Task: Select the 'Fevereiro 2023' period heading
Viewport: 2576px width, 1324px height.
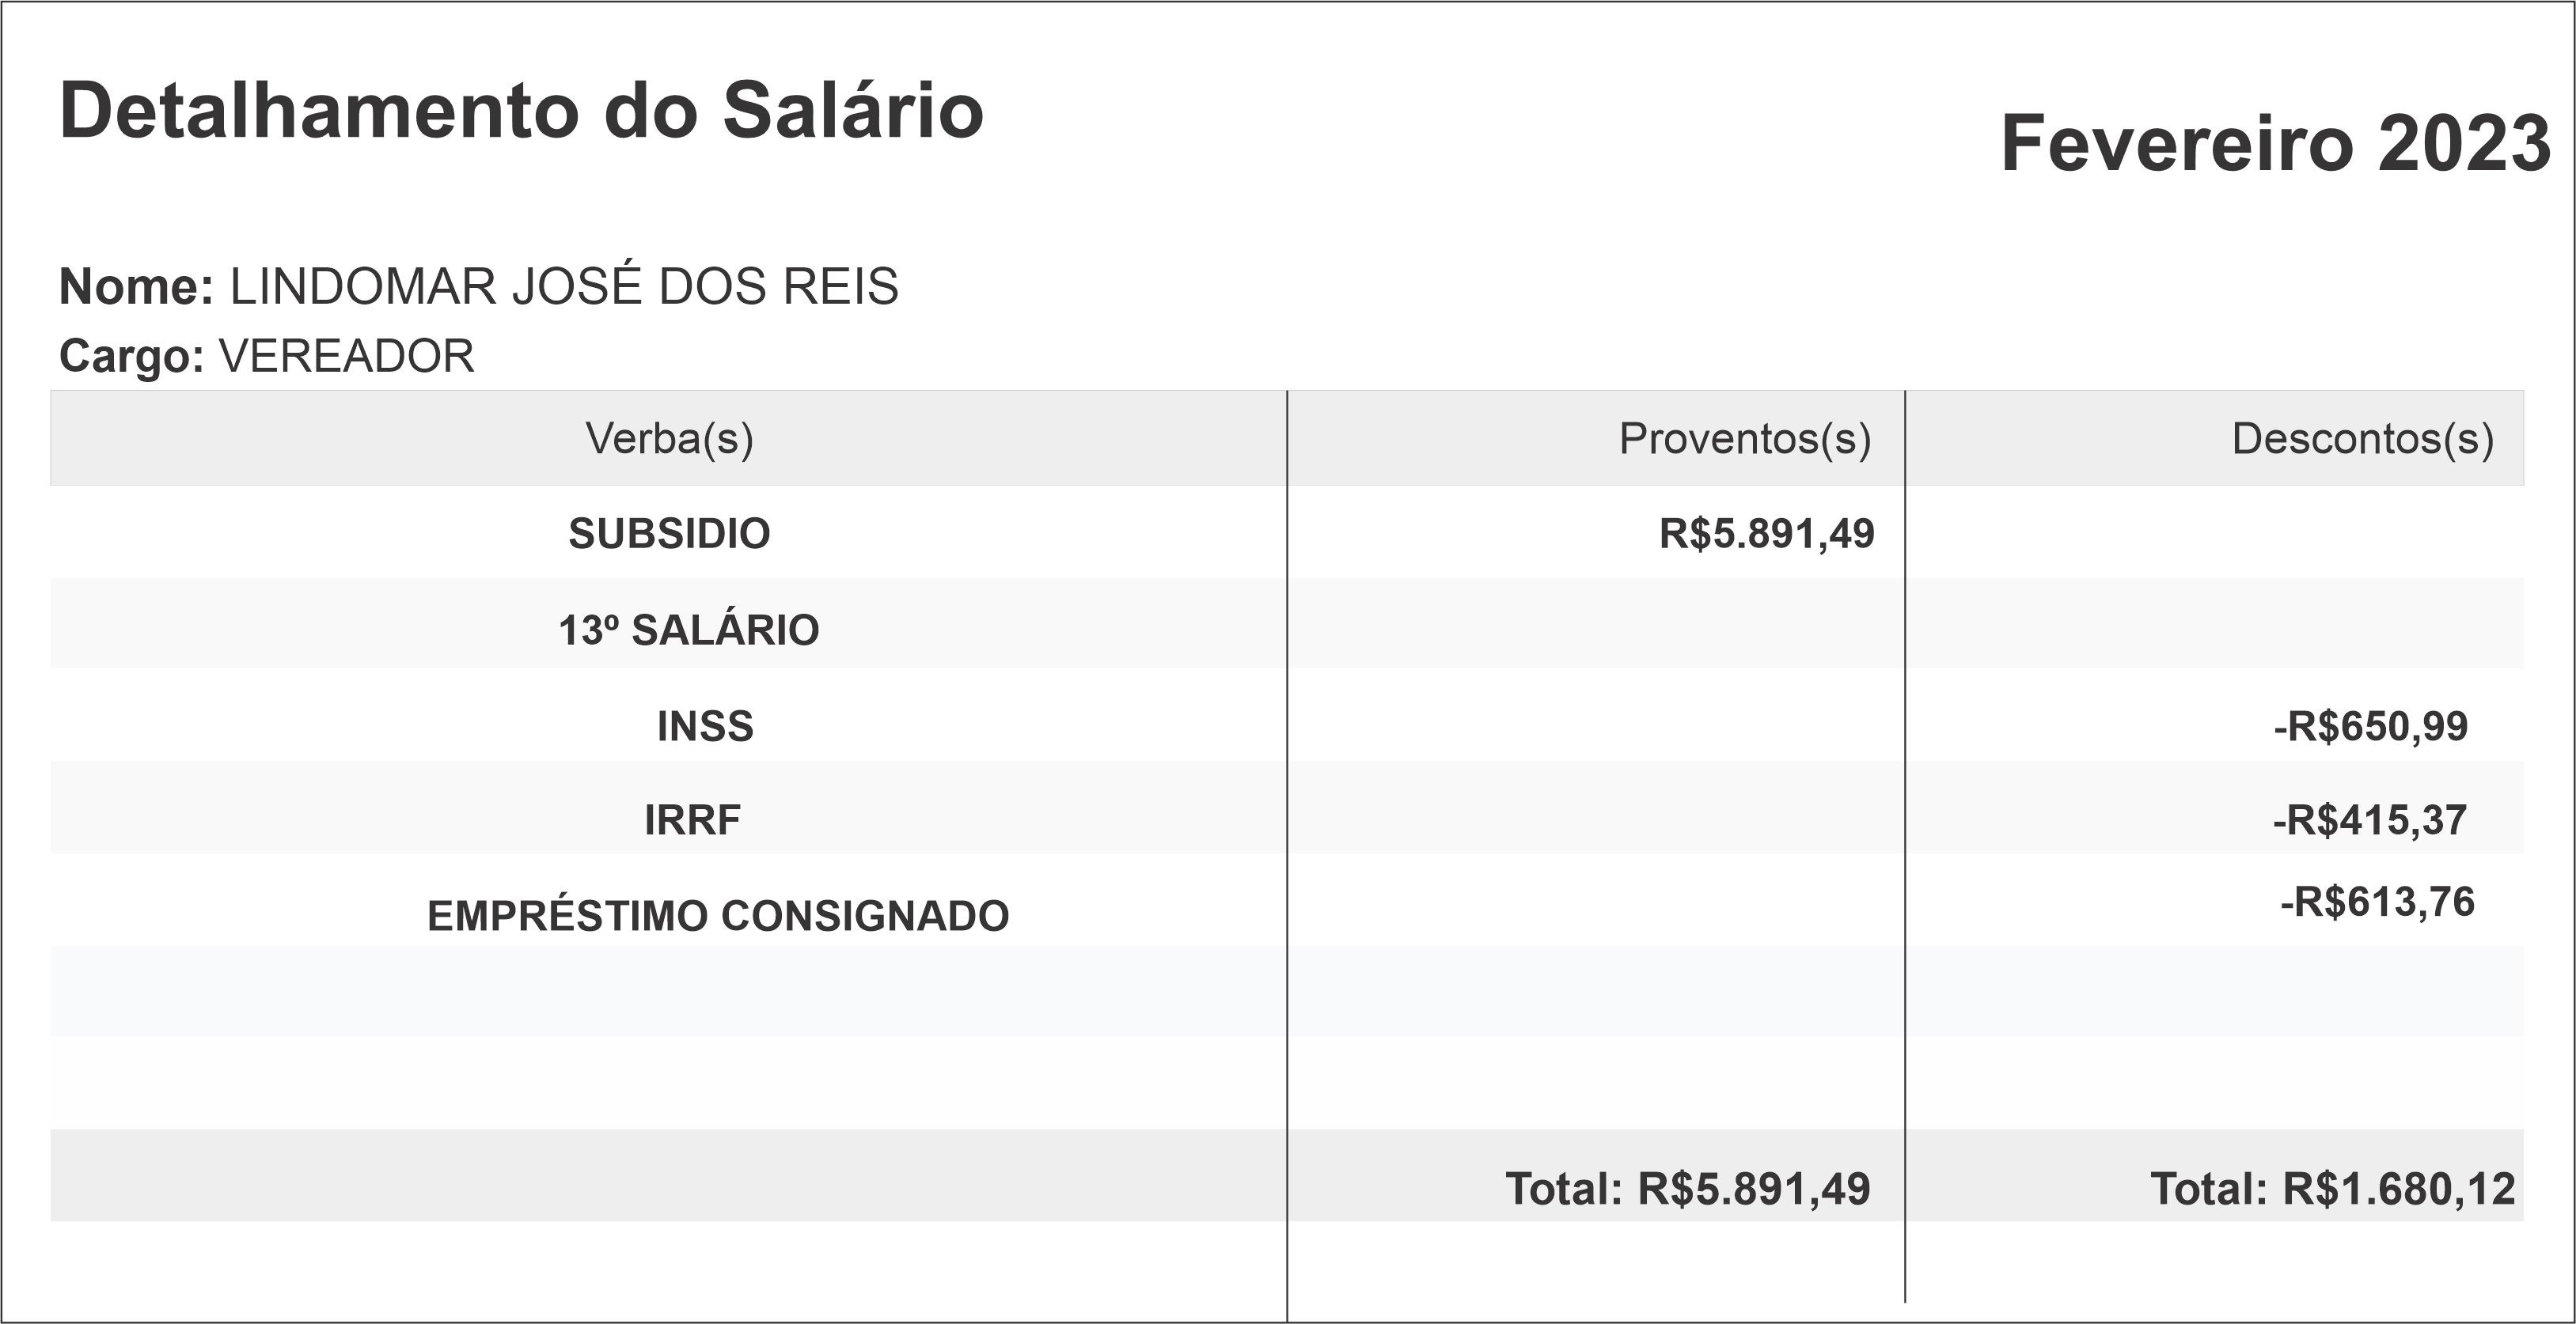Action: pos(2275,144)
